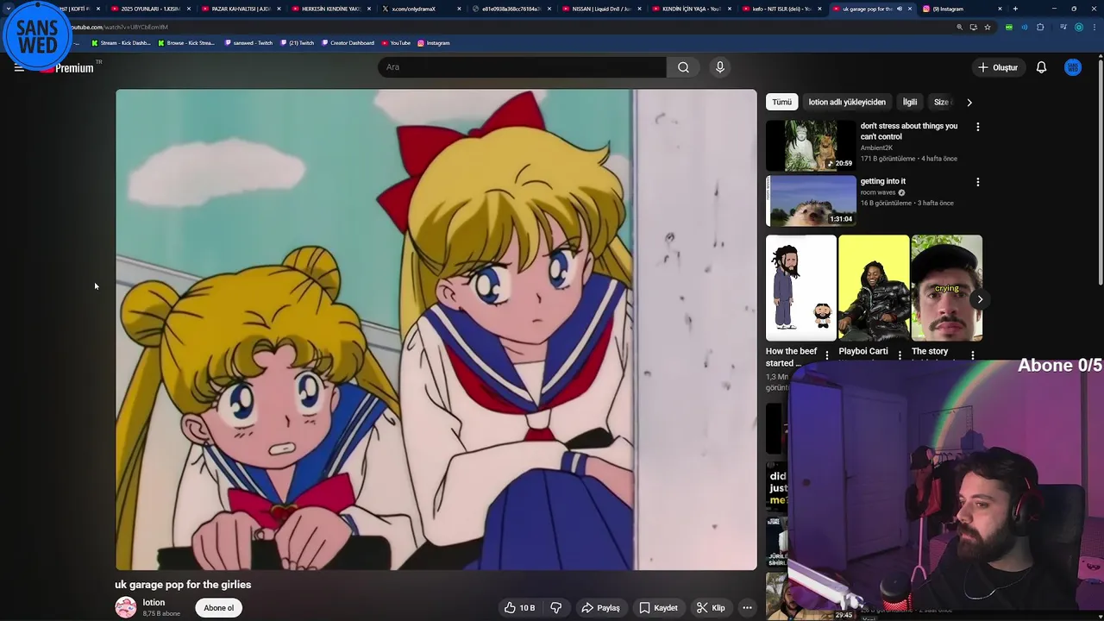Select the "Tümü" filter chip
The image size is (1104, 621).
[782, 102]
